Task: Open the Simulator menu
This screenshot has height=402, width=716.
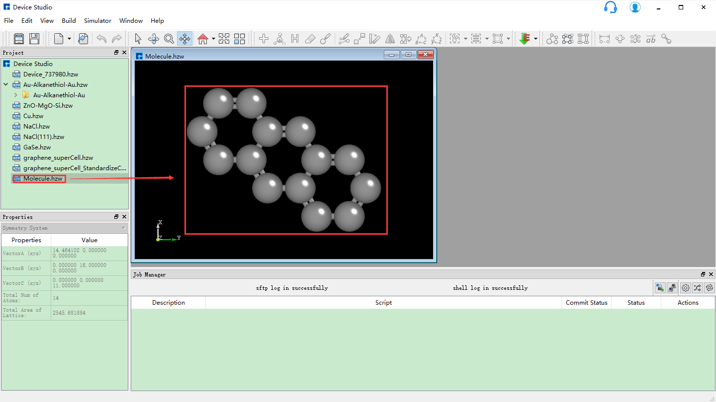Action: point(97,20)
